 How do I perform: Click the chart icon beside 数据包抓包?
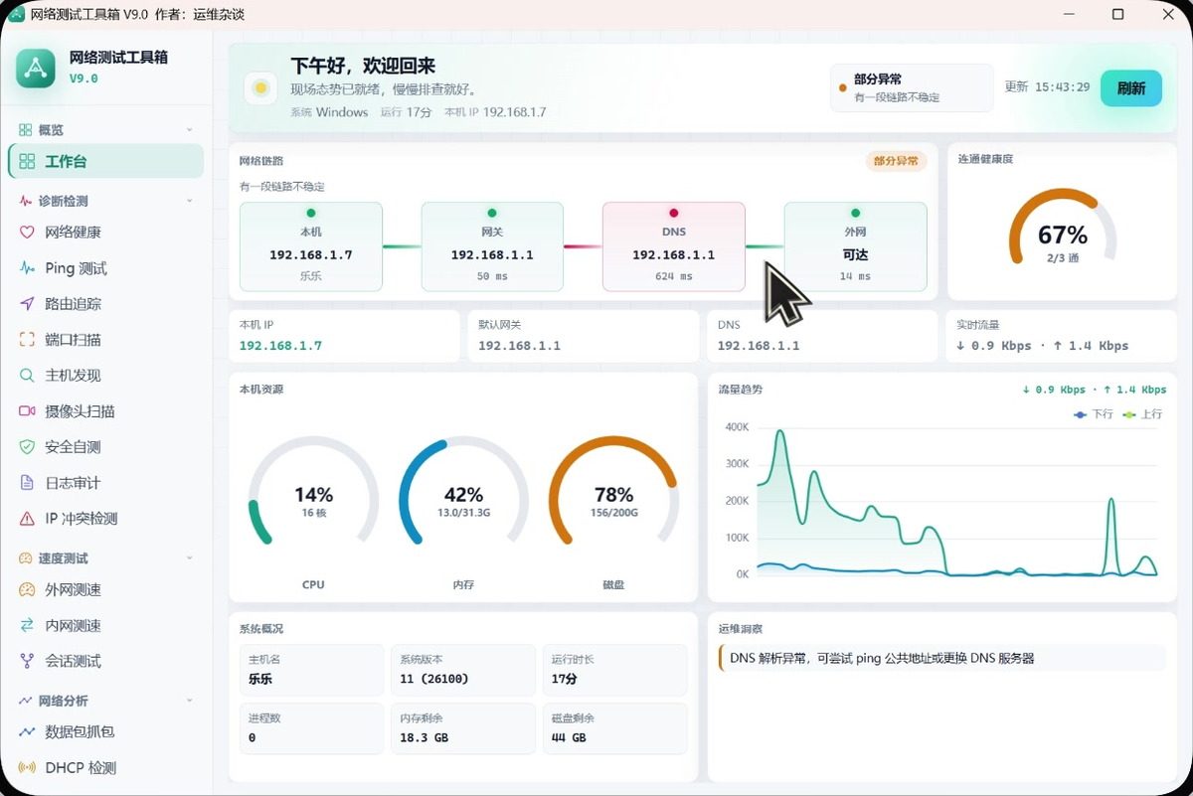pos(27,732)
